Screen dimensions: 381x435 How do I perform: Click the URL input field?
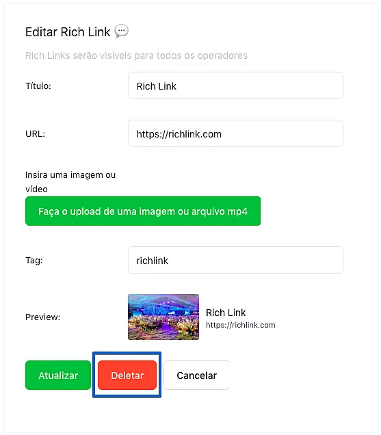tap(235, 133)
